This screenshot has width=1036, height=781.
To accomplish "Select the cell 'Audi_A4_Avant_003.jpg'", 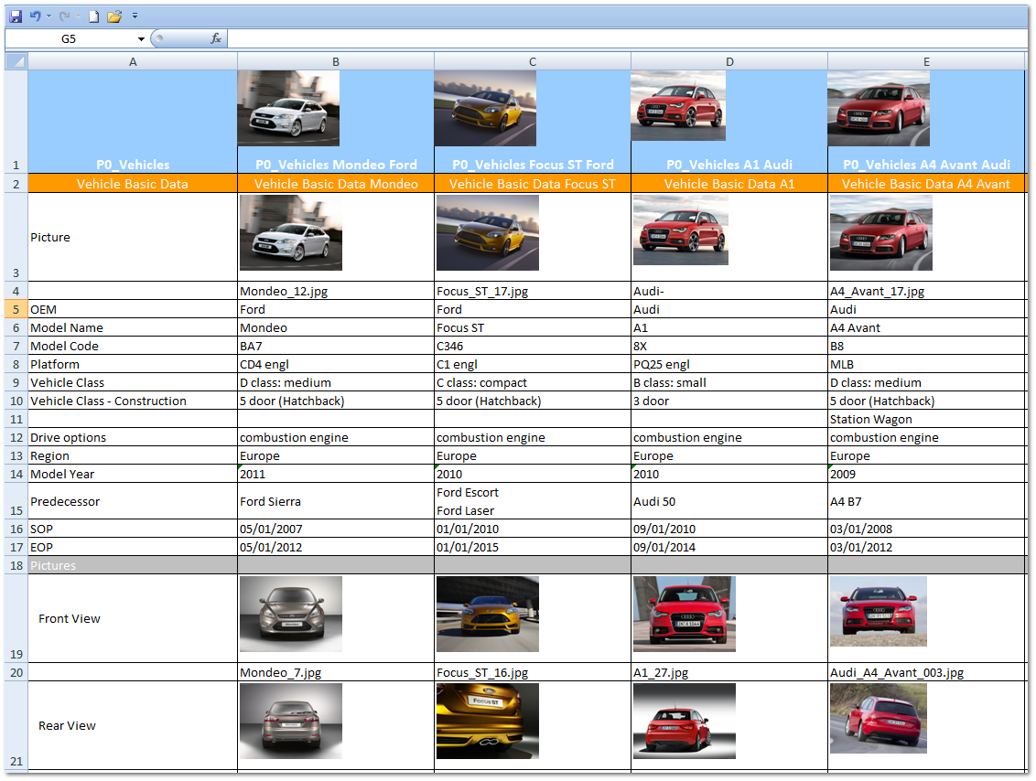I will pos(927,673).
